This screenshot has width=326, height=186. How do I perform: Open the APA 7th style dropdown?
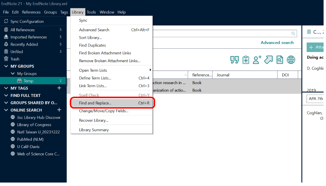[315, 99]
